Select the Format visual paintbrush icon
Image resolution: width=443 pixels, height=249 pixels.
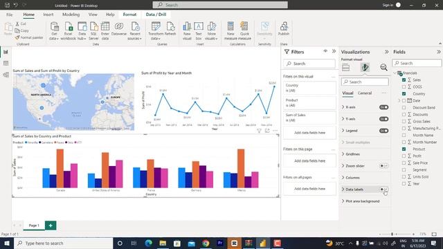[x=365, y=67]
